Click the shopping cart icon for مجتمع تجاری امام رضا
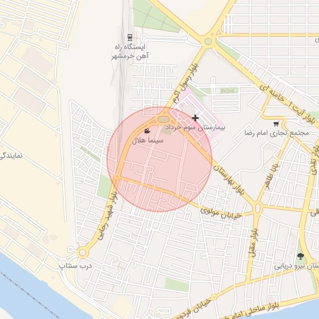Image resolution: width=319 pixels, height=319 pixels. [x=276, y=124]
